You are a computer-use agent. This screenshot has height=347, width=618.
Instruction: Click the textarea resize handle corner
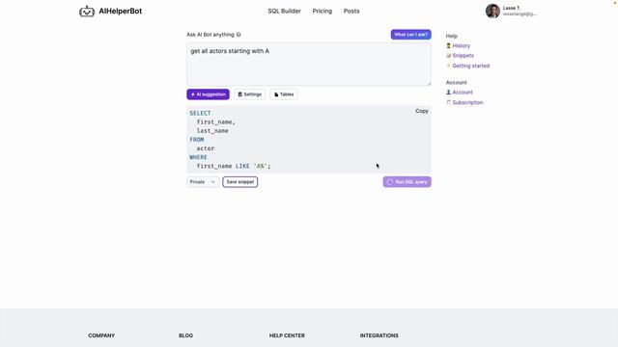[429, 84]
